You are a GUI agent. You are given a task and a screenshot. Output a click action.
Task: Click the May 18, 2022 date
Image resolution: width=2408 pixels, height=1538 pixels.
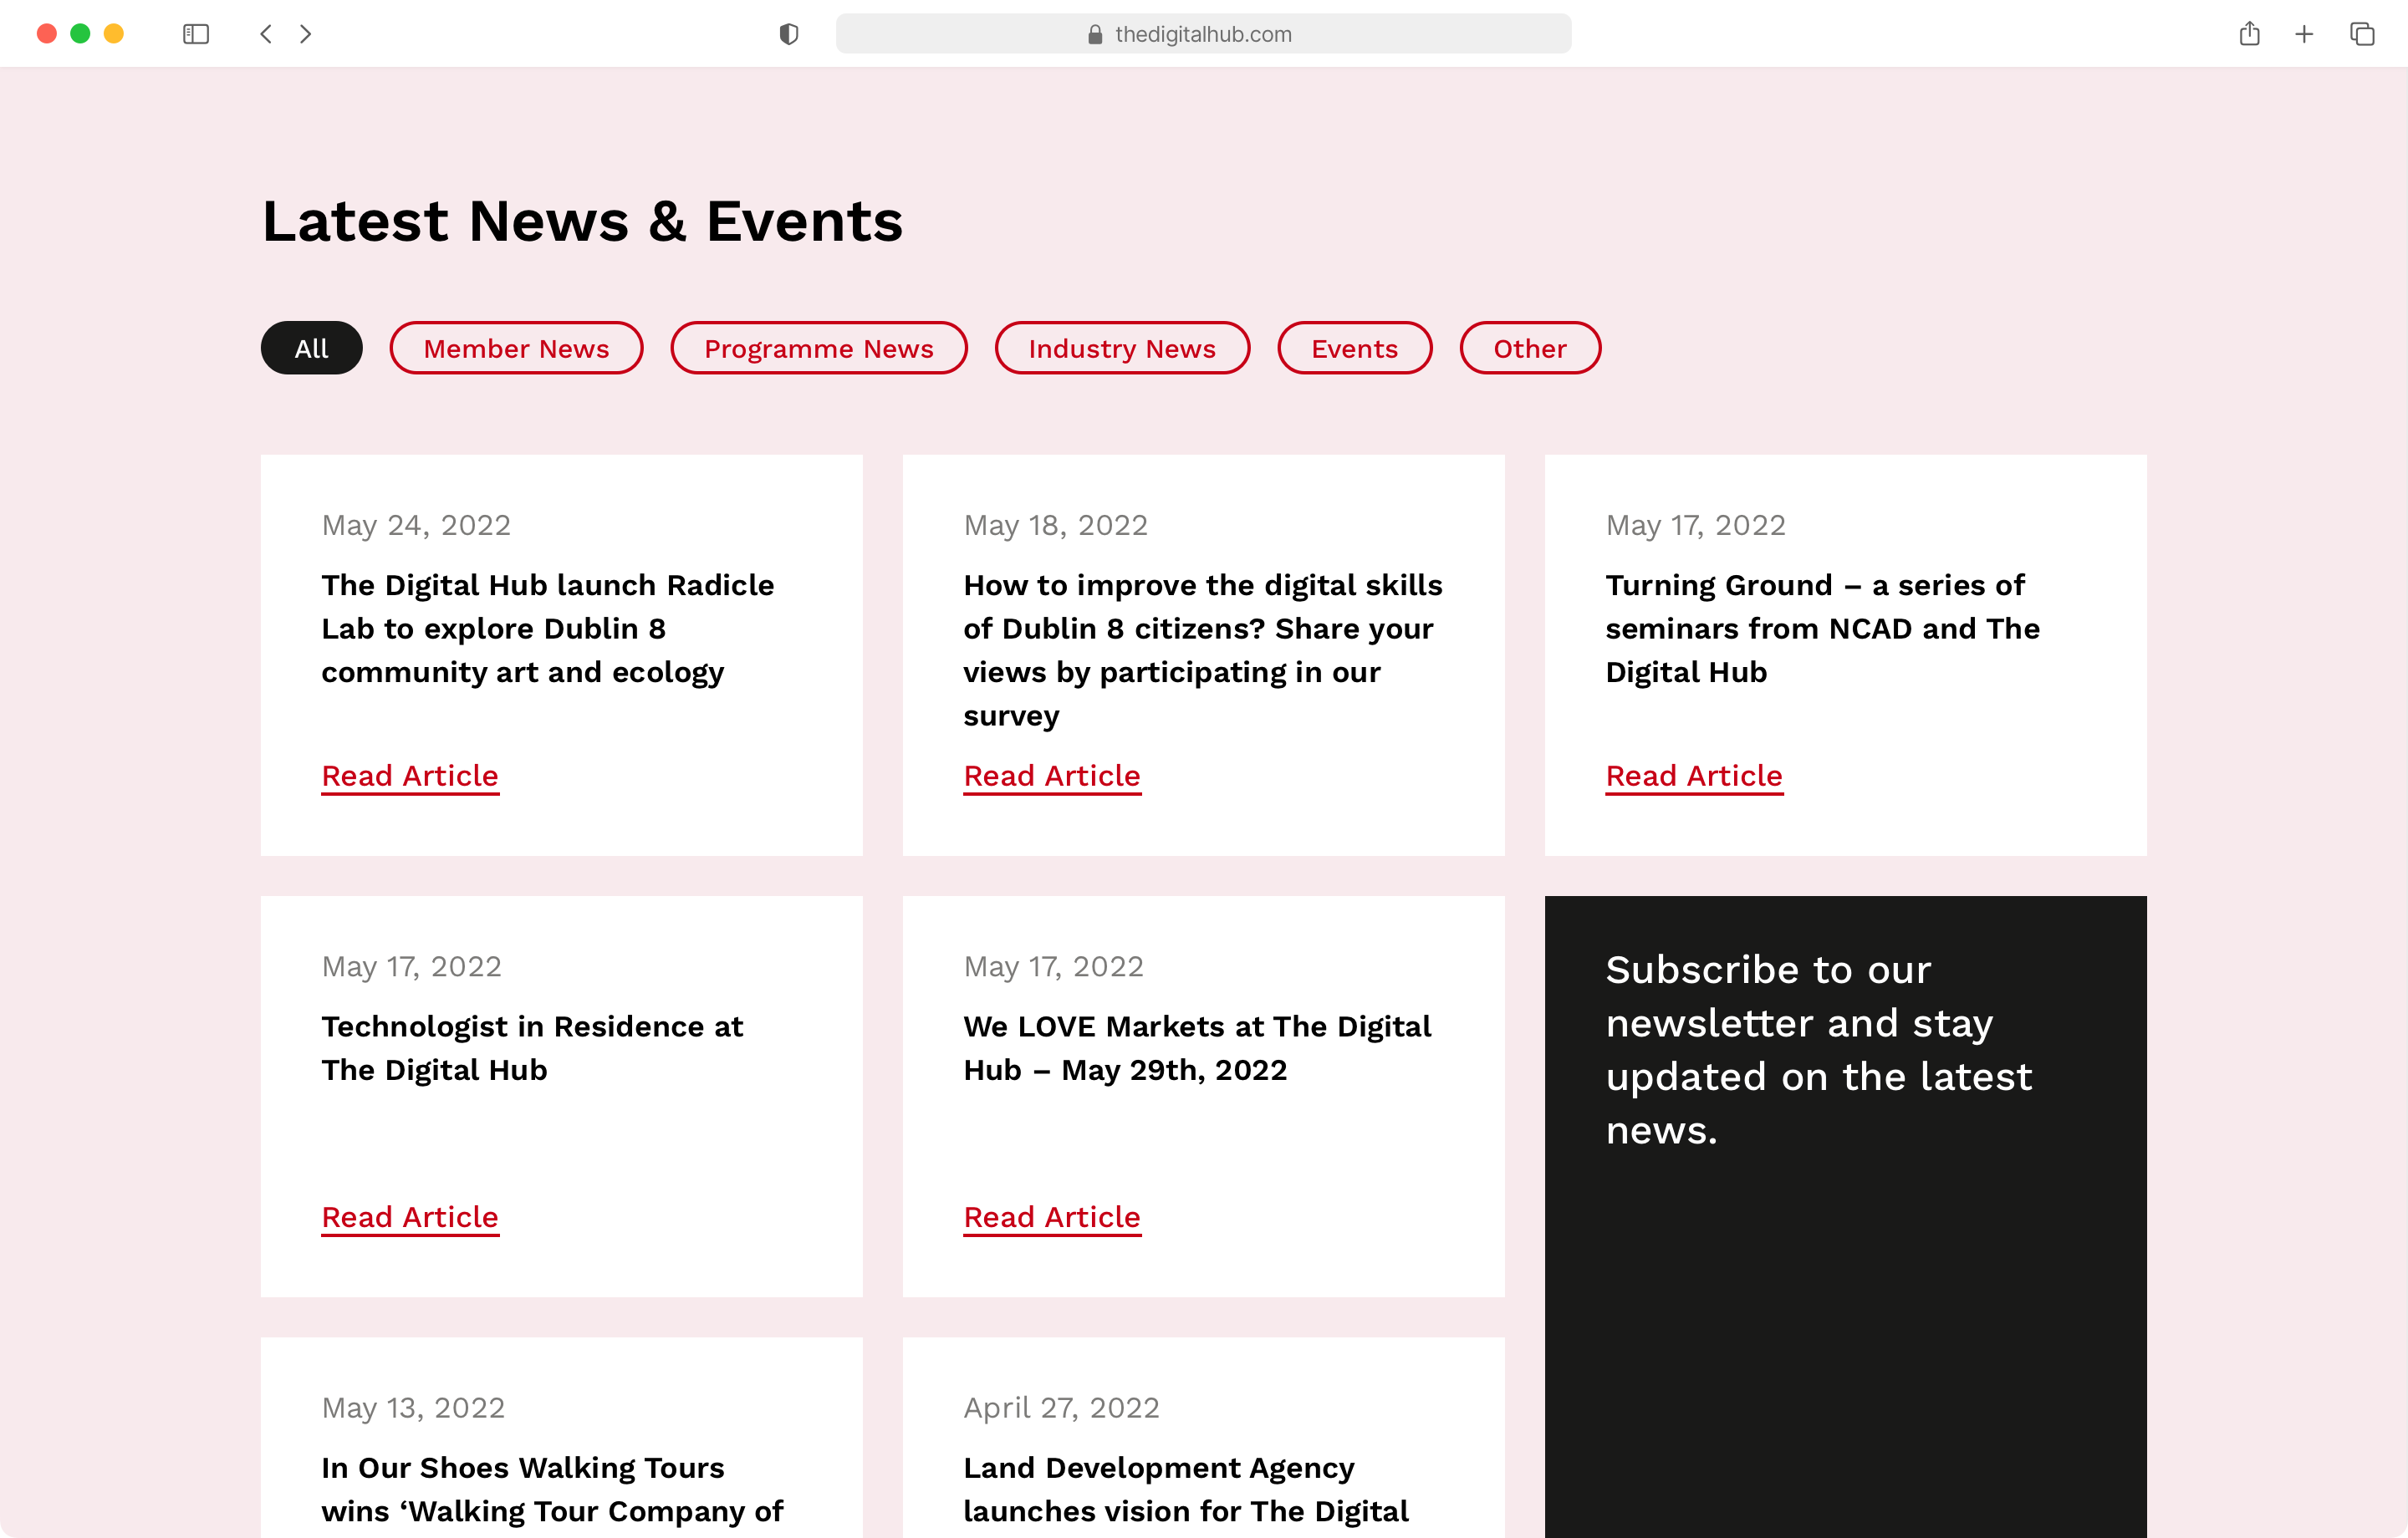point(1056,525)
